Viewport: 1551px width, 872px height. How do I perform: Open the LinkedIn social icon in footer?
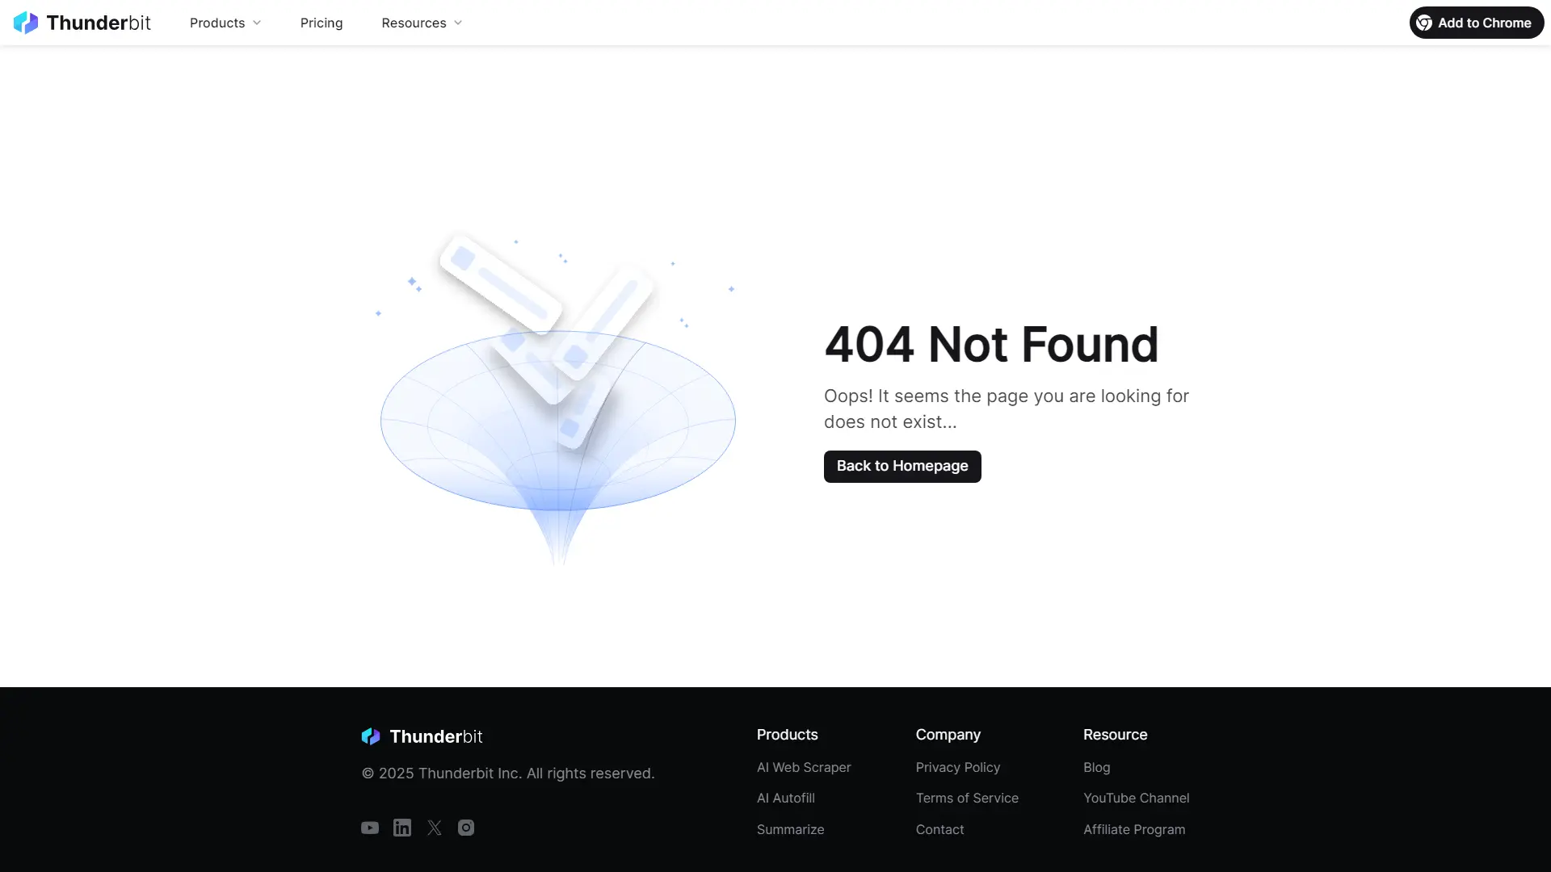[402, 828]
